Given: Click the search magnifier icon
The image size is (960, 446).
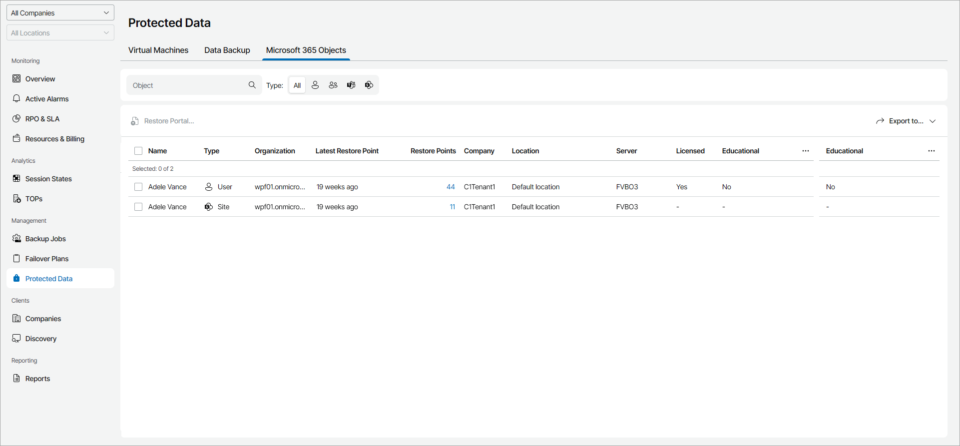Looking at the screenshot, I should [252, 85].
